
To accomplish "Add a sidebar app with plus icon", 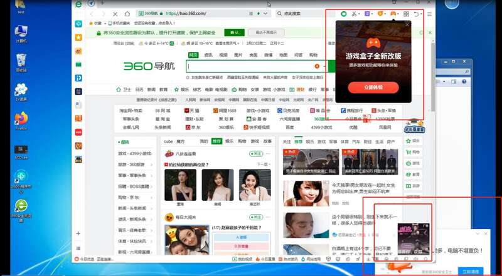I will (x=78, y=233).
